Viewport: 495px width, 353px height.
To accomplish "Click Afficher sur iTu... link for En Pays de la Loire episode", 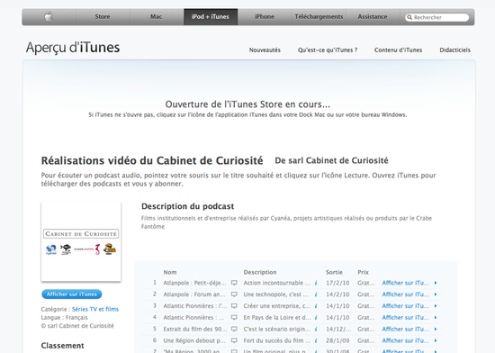I will point(405,317).
